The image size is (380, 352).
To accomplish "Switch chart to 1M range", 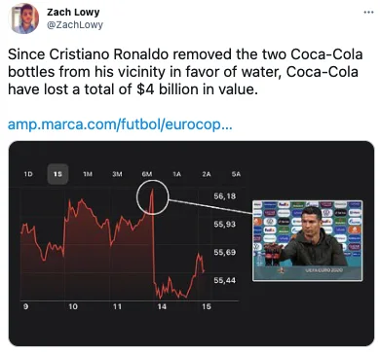I will click(88, 174).
